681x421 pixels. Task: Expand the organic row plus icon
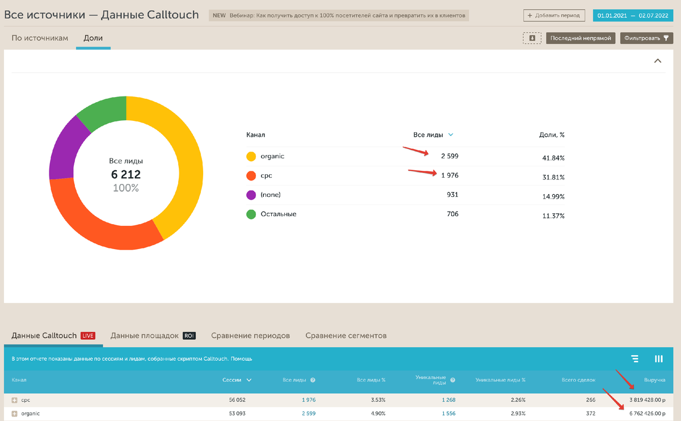[x=15, y=414]
